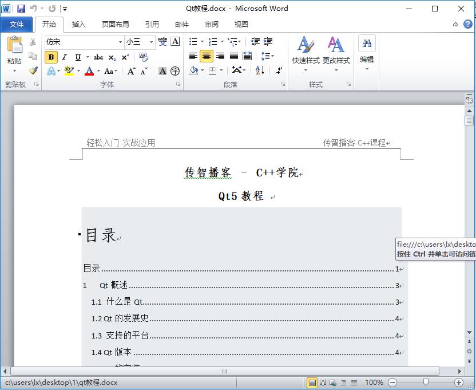Screen dimensions: 476x390
Task: Click the zoom slider handle
Action: 426,382
